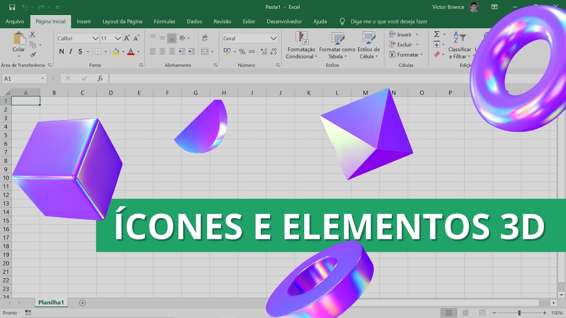566x318 pixels.
Task: Open the Arquivo tab
Action: click(15, 21)
